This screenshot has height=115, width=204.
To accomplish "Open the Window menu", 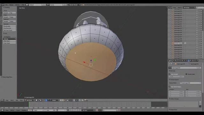I will [x=18, y=5].
